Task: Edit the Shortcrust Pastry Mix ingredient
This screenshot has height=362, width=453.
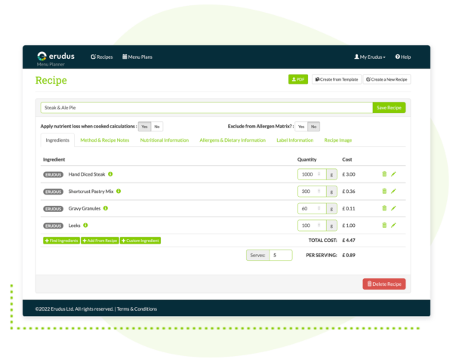Action: point(393,191)
